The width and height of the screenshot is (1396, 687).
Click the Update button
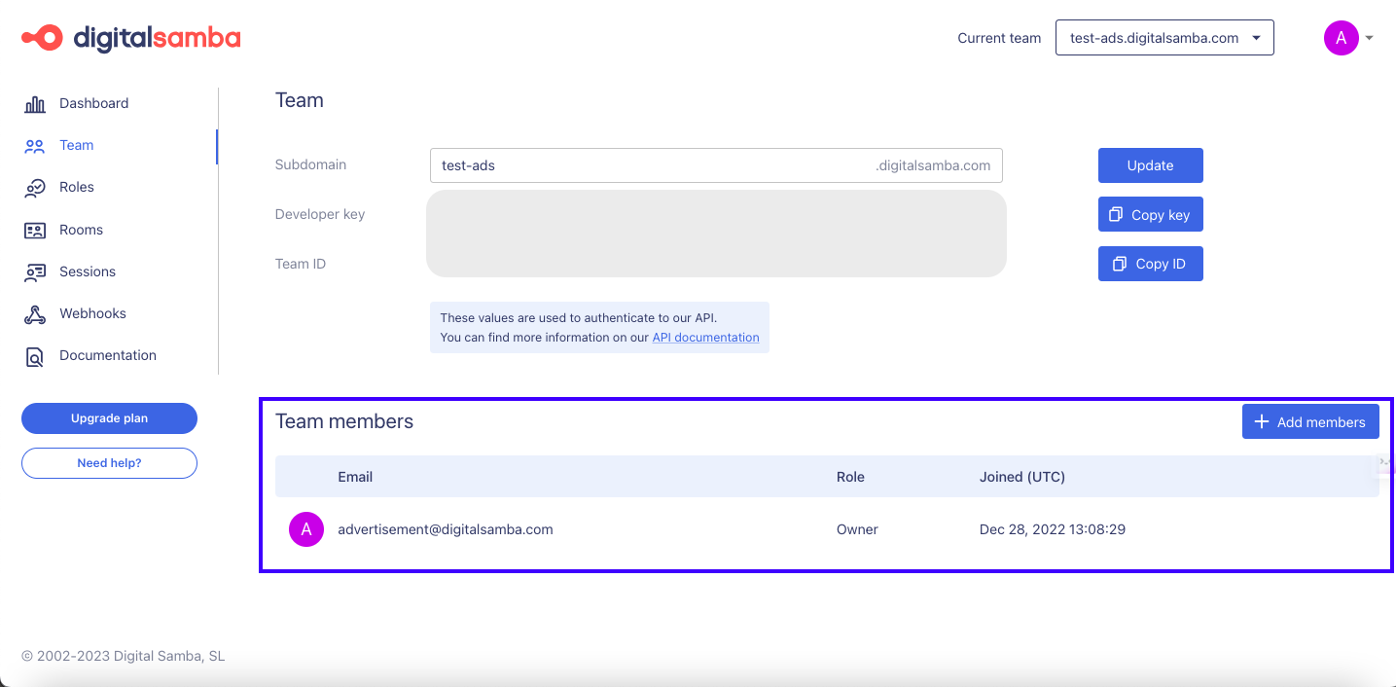[1151, 165]
